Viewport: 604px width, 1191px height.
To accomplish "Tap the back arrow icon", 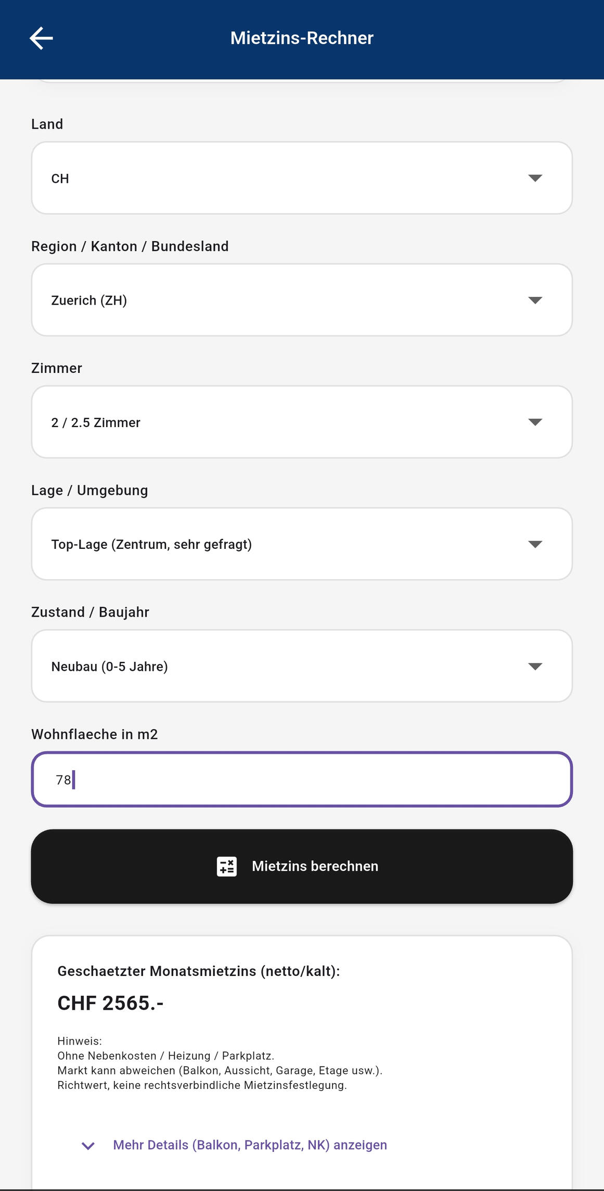I will tap(41, 38).
